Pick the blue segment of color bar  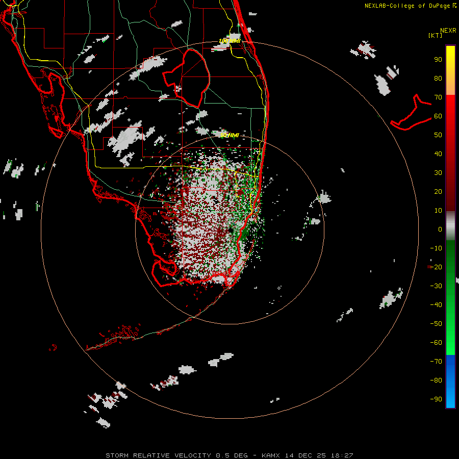[x=450, y=381]
